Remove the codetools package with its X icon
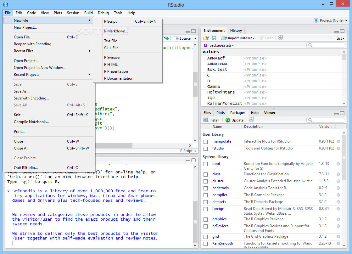Screen dimensions: 352x254 pos(338,188)
